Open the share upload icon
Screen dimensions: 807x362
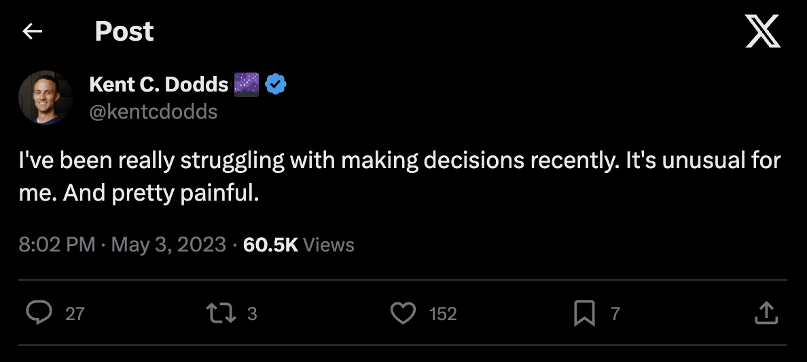[766, 313]
